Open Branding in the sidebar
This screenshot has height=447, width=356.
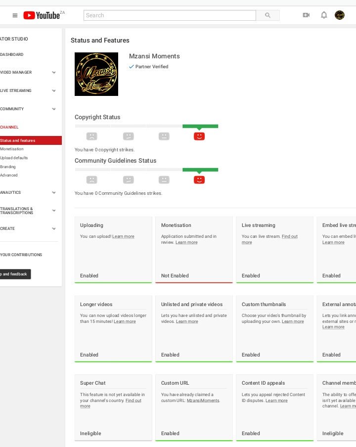[8, 167]
